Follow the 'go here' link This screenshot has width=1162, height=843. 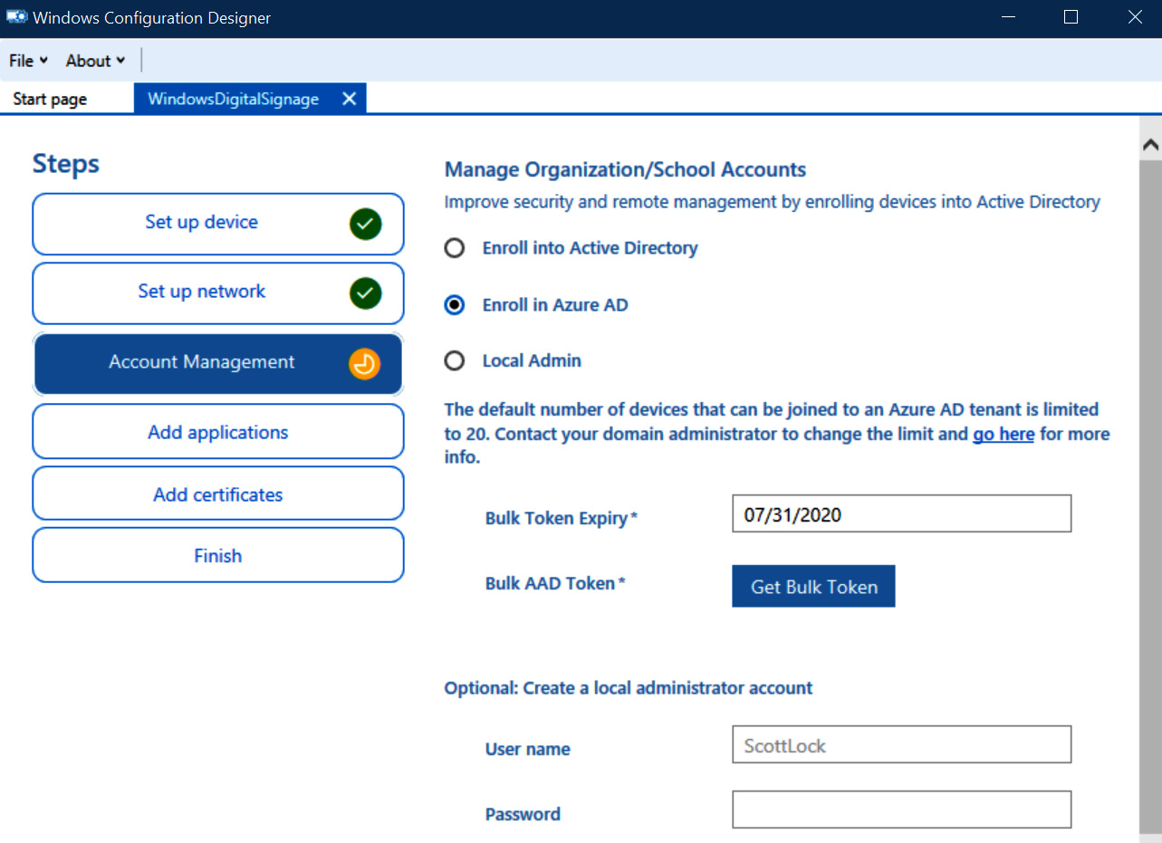[x=1004, y=434]
